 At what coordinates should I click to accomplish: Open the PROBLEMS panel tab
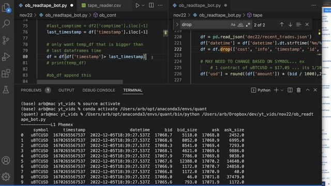tap(31, 90)
